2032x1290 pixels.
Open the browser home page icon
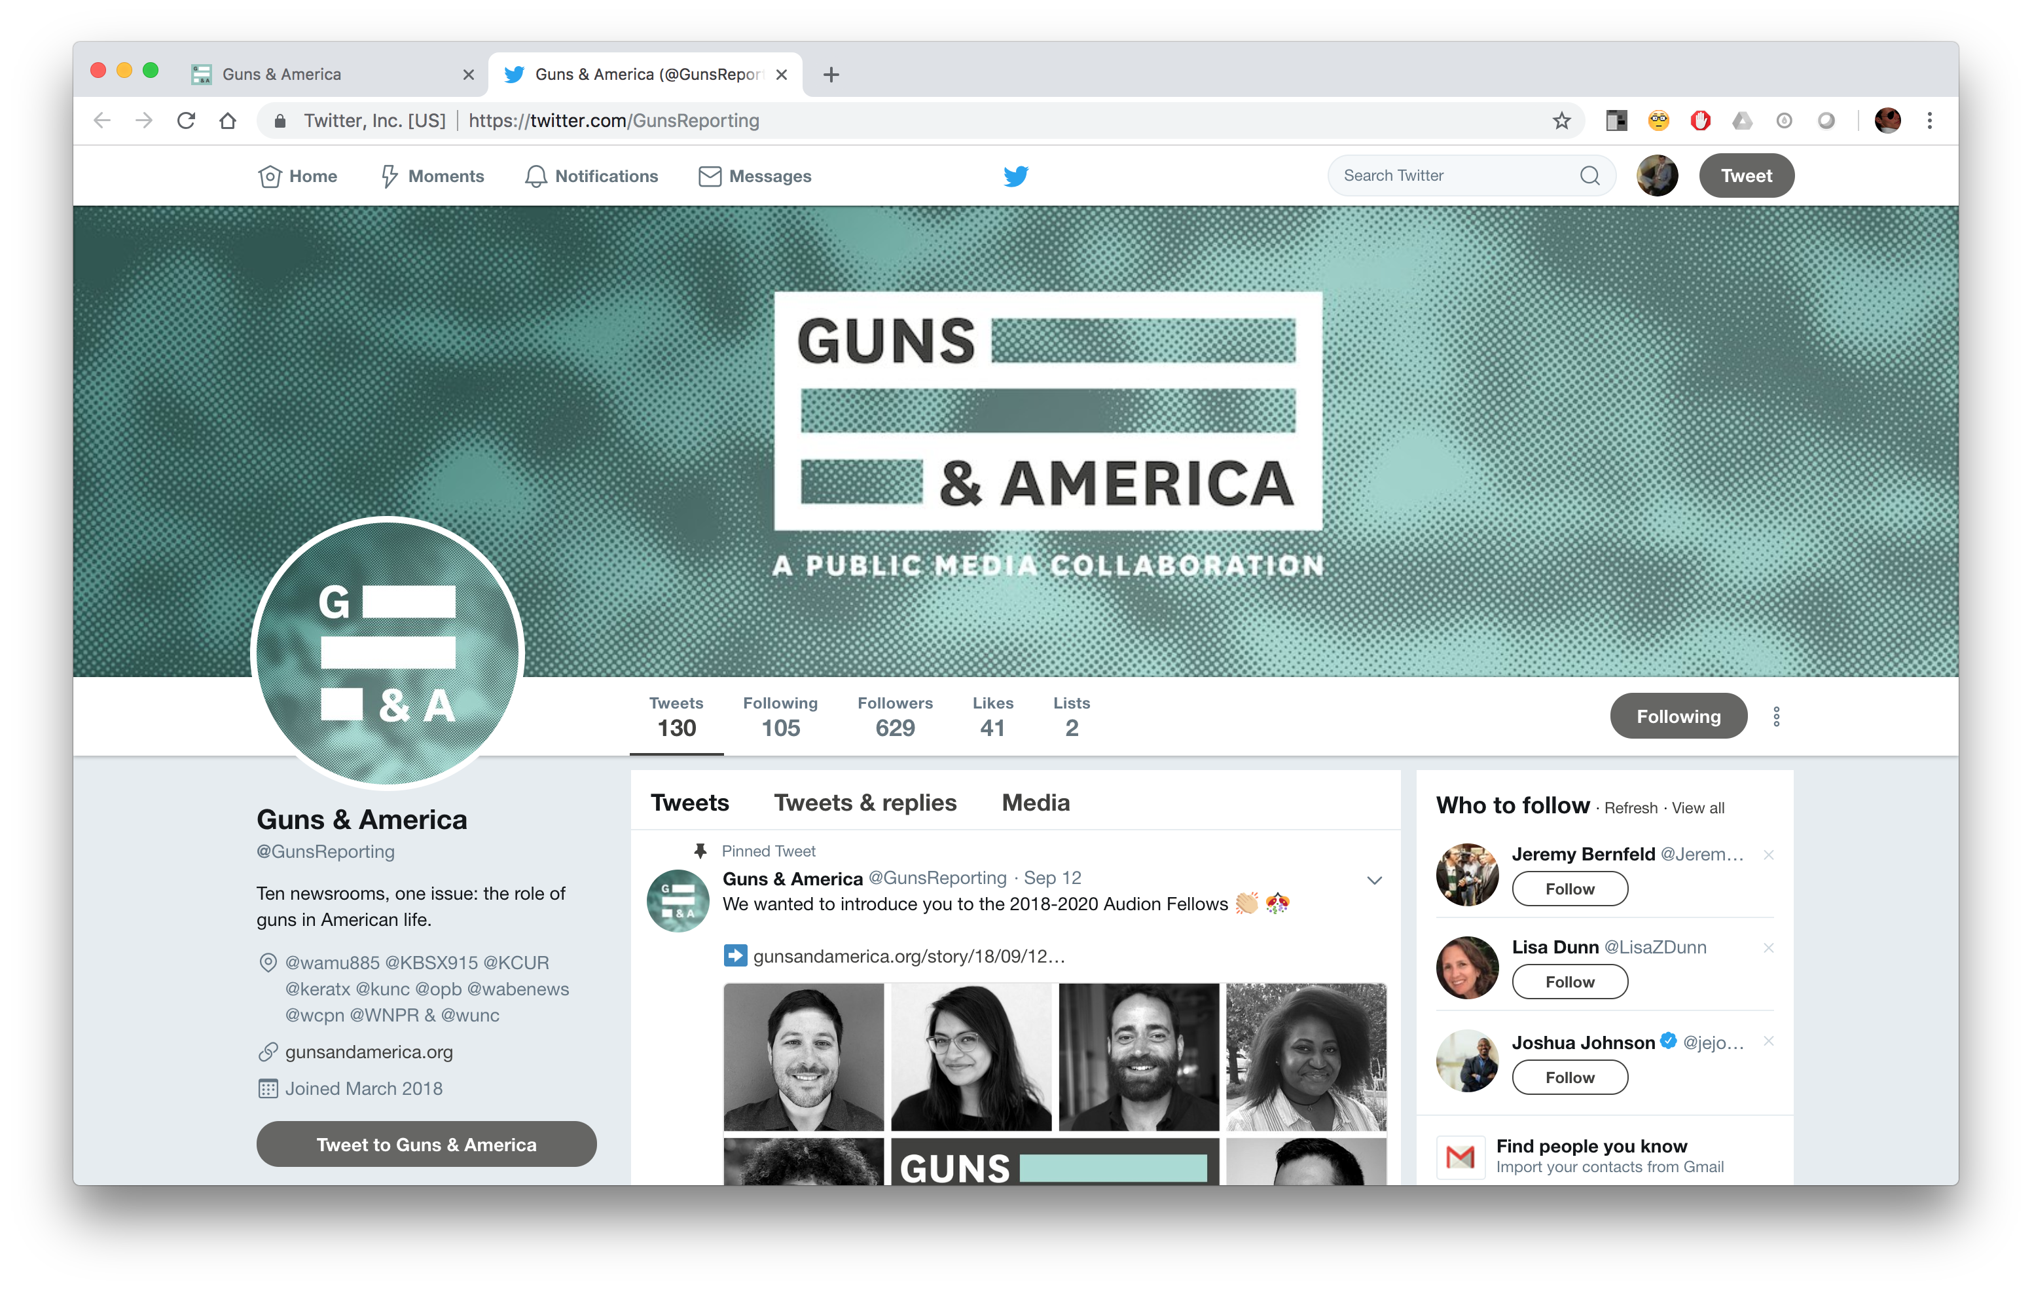(227, 120)
